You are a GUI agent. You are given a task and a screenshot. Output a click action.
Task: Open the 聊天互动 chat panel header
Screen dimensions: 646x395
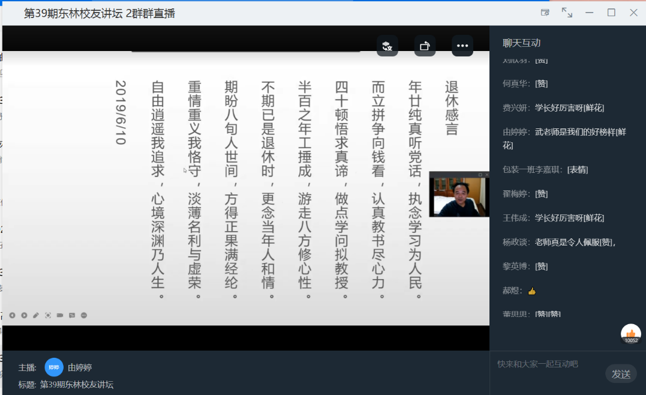coord(521,43)
